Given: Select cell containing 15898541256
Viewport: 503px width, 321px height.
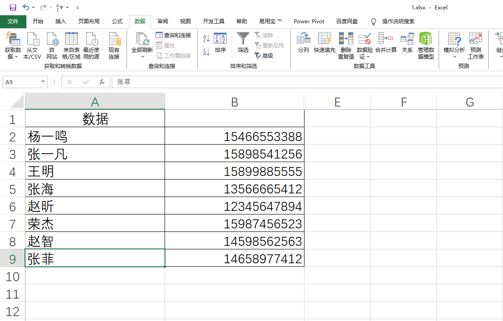Looking at the screenshot, I should [x=234, y=154].
